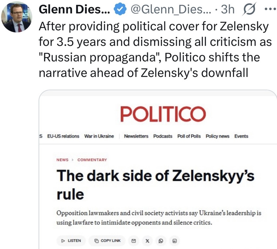Select Policy news in navigation

tap(217, 136)
